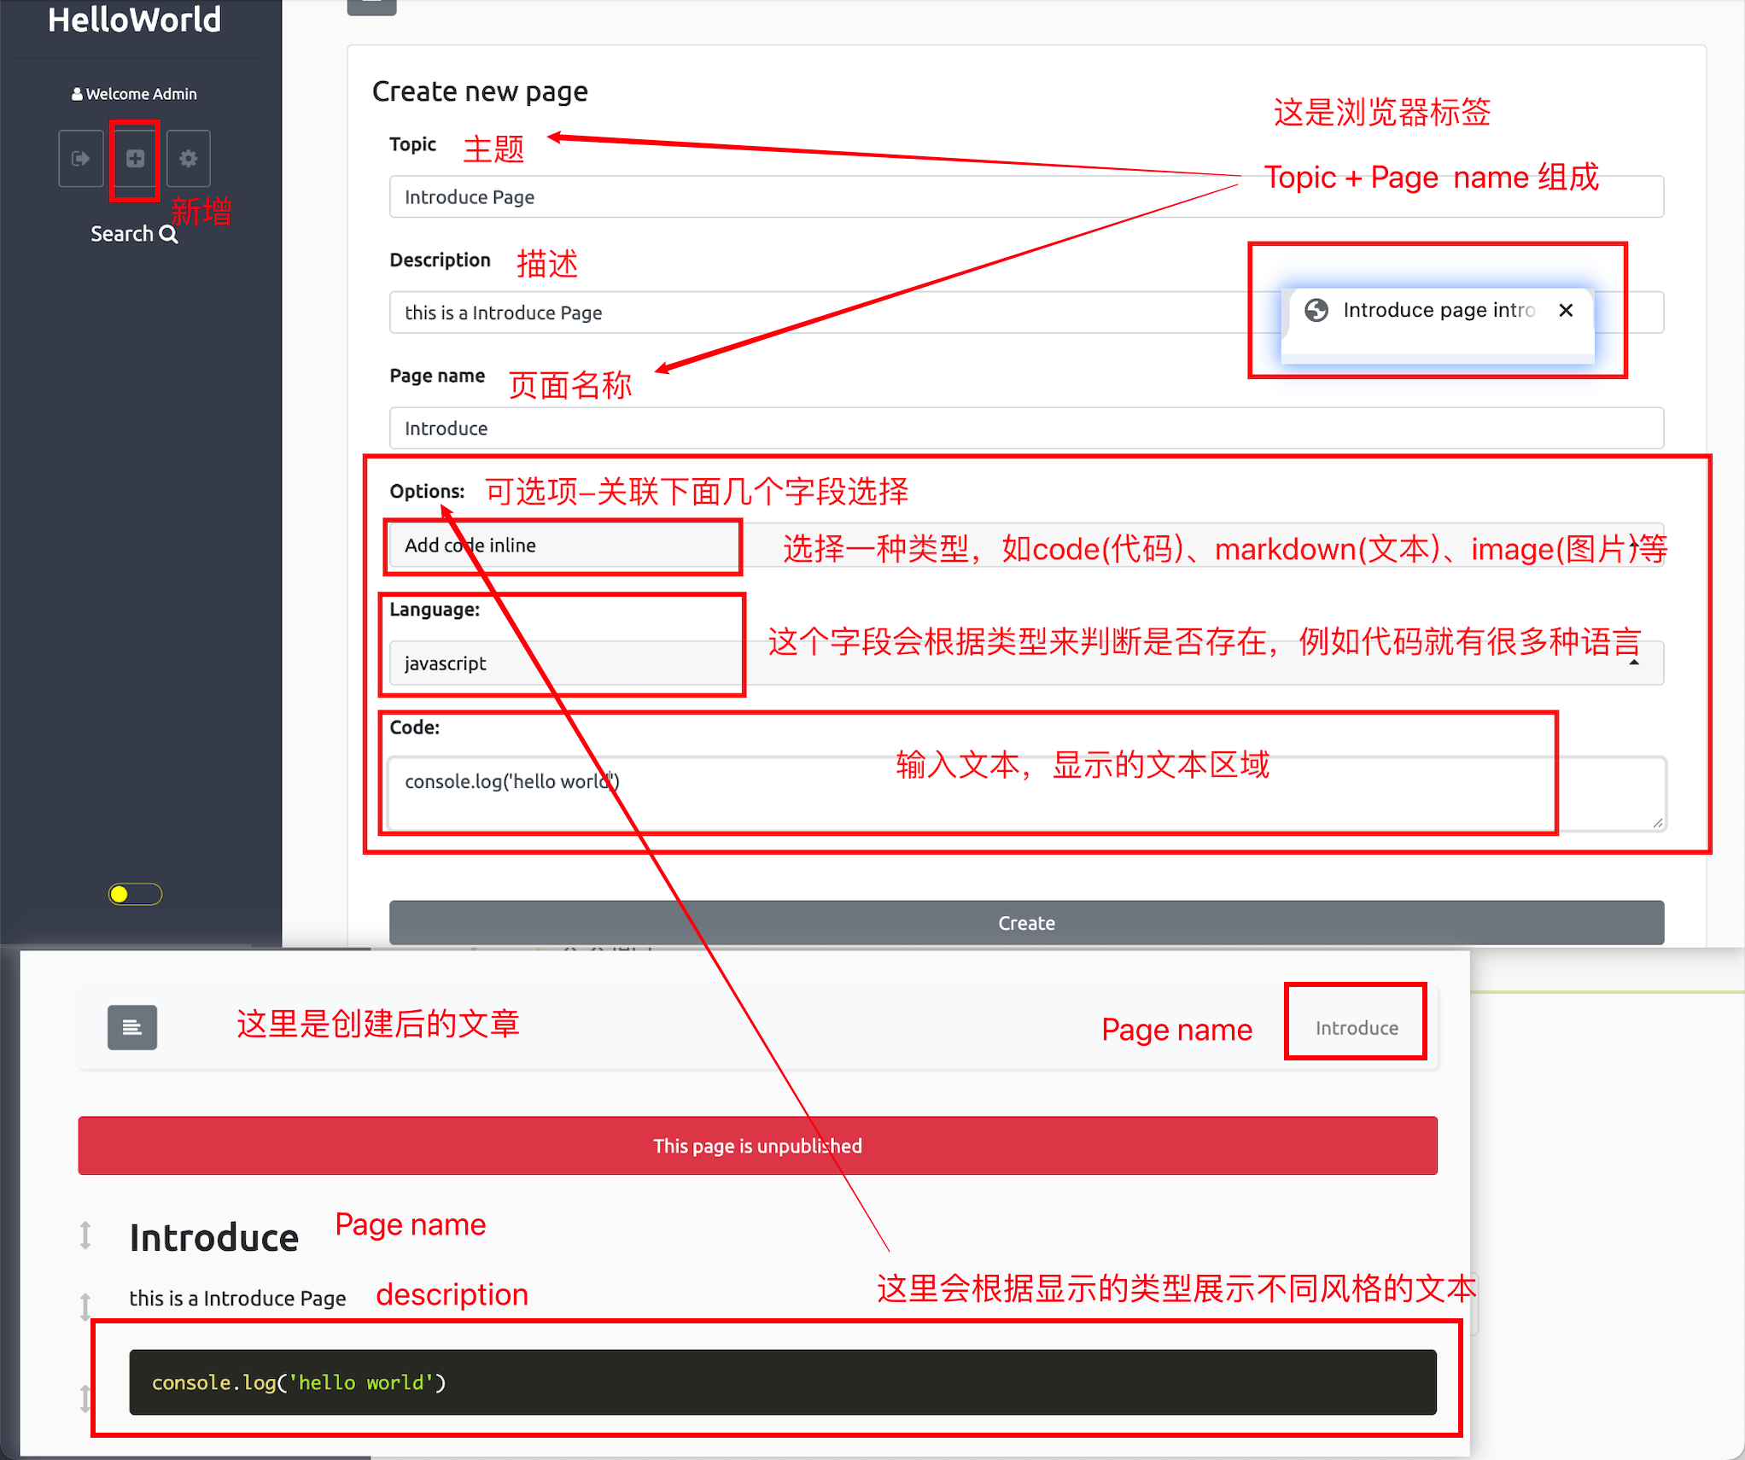Click inside the Code textarea
The width and height of the screenshot is (1745, 1460).
pos(1026,794)
